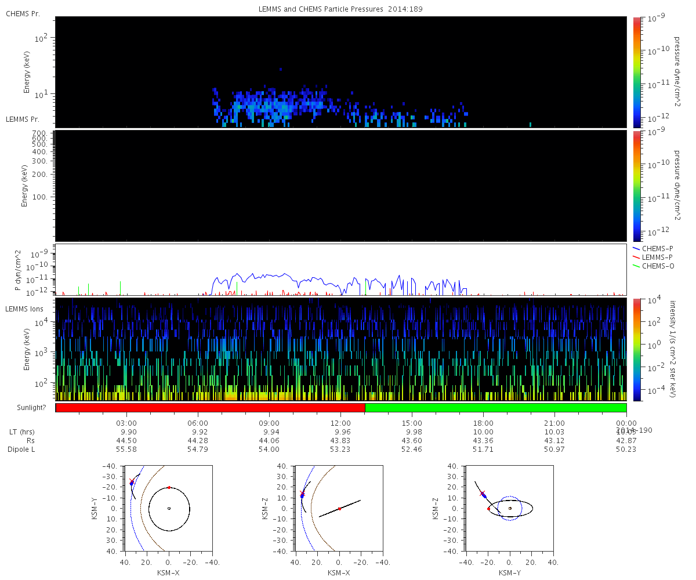Viewport: 696px width, 580px height.
Task: Click the Dipole L value '50.23'
Action: point(626,449)
